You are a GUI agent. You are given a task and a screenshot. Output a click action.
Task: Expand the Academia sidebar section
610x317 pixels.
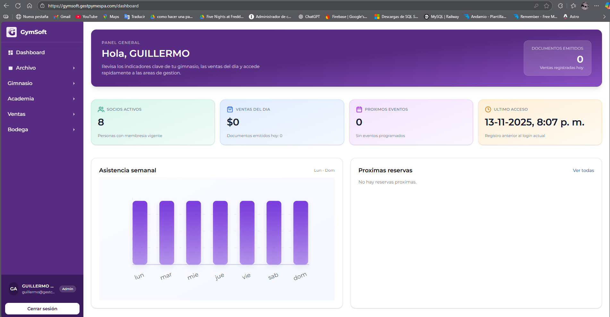coord(42,99)
